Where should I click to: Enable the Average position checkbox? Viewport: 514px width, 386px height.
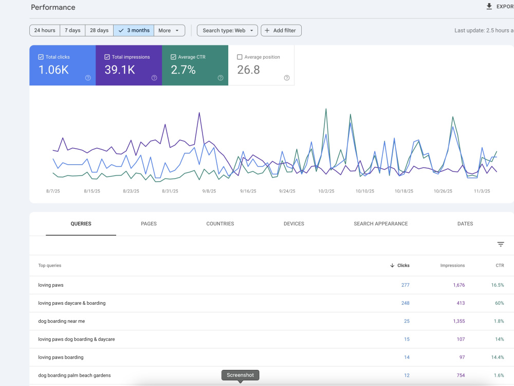(x=240, y=57)
